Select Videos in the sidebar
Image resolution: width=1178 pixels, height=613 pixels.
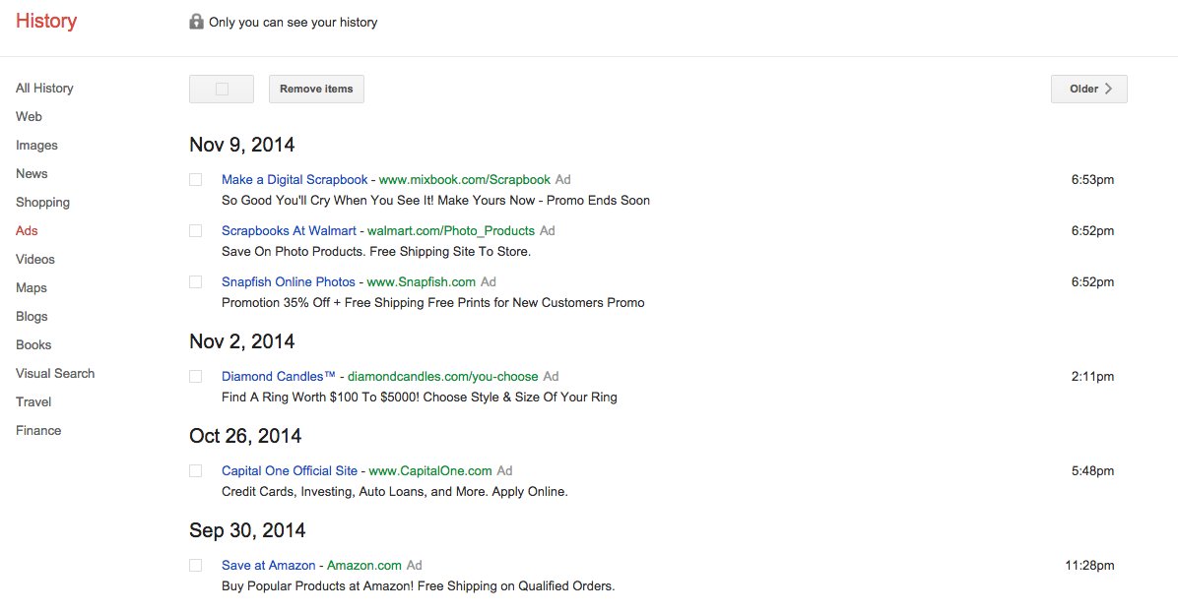pos(35,260)
